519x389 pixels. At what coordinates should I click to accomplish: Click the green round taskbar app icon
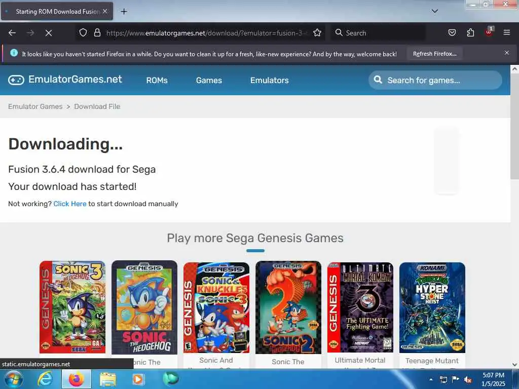pos(171,379)
